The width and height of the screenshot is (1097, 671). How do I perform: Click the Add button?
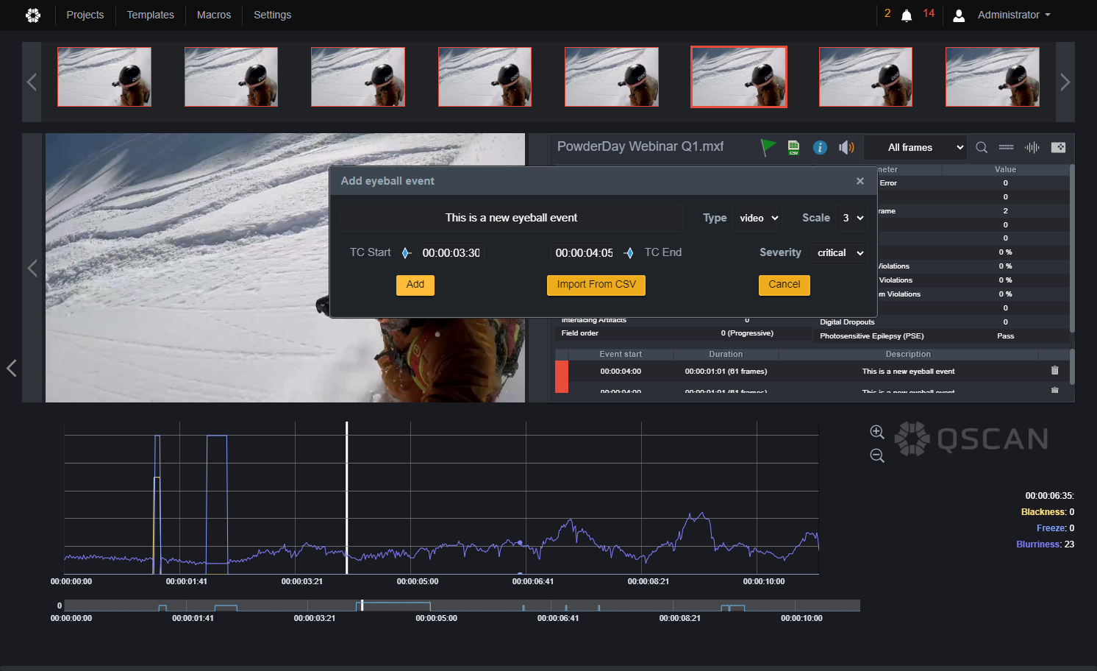point(415,285)
